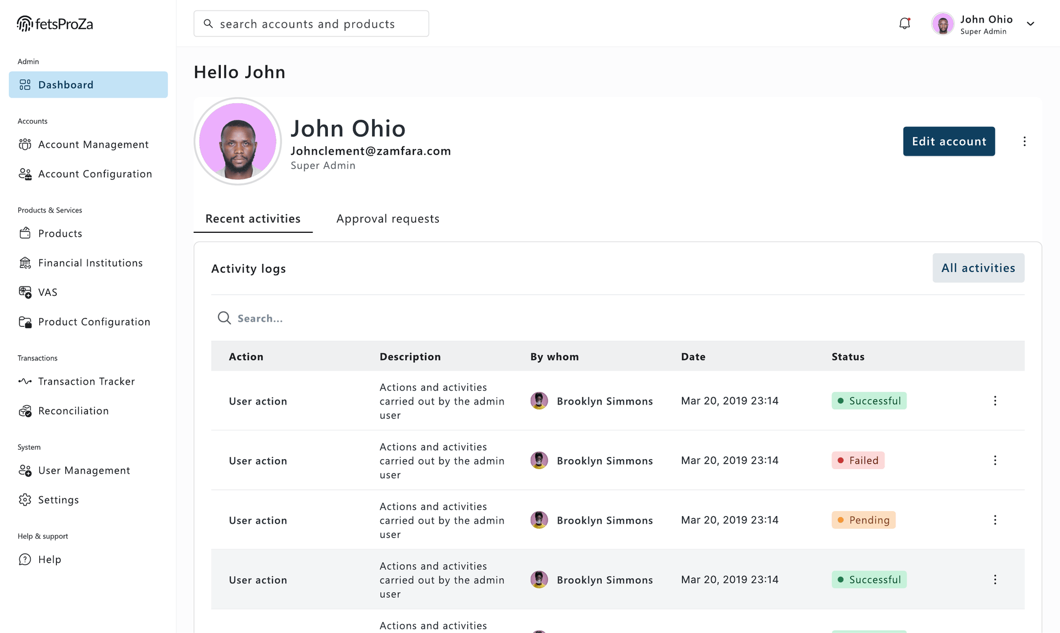
Task: Click Brooklyn Simmons avatar in Failed row
Action: coord(539,460)
